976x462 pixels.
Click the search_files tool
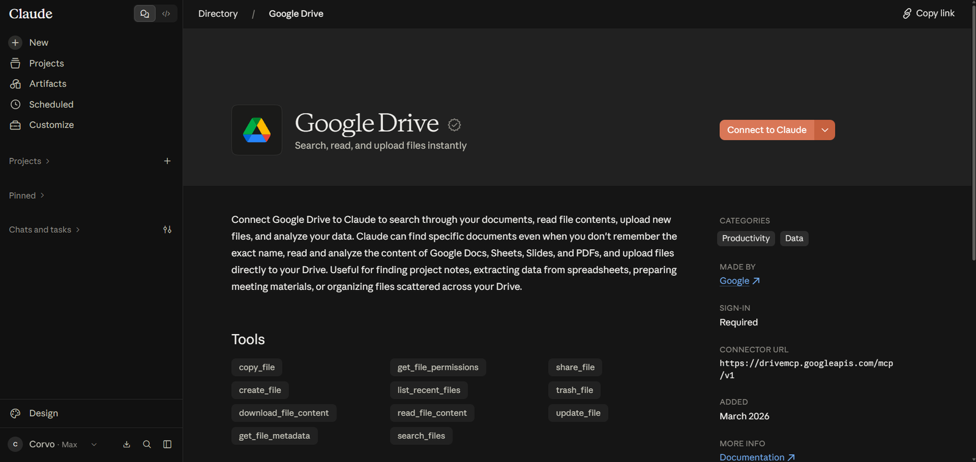(x=421, y=436)
